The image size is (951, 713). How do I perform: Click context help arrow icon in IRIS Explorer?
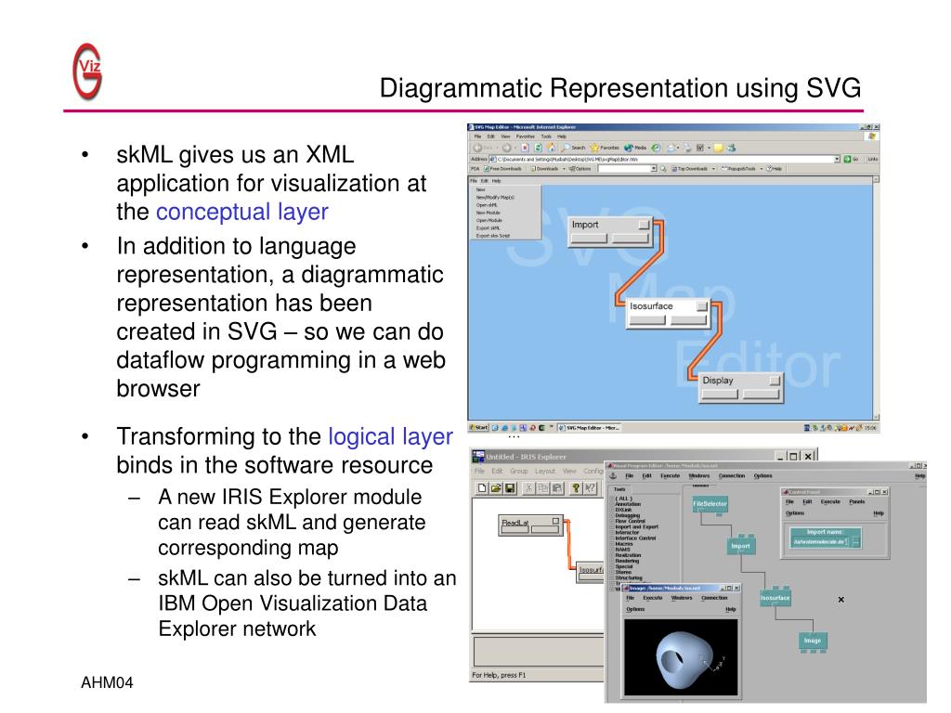[x=591, y=487]
